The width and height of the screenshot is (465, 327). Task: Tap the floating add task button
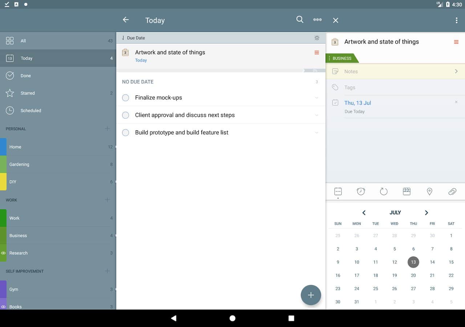pos(311,295)
